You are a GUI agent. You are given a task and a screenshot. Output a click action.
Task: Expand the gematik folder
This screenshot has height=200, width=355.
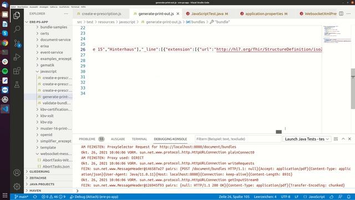[x=47, y=65]
